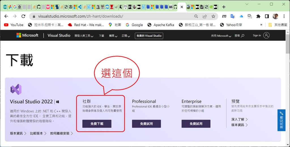Click the Visual Studio 2022 purple logo
290x147 pixels.
tap(16, 89)
